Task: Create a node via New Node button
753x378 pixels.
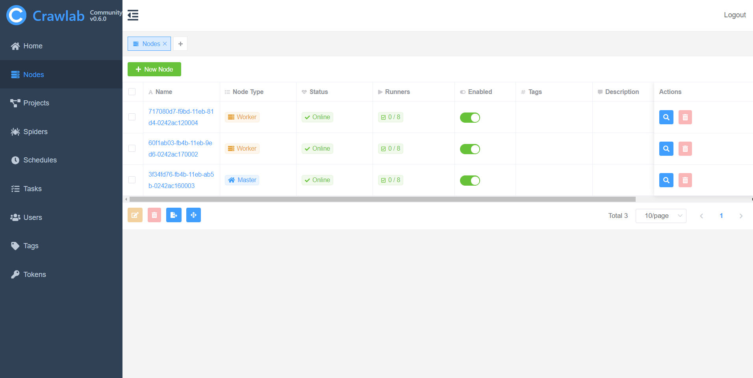Action: click(154, 69)
